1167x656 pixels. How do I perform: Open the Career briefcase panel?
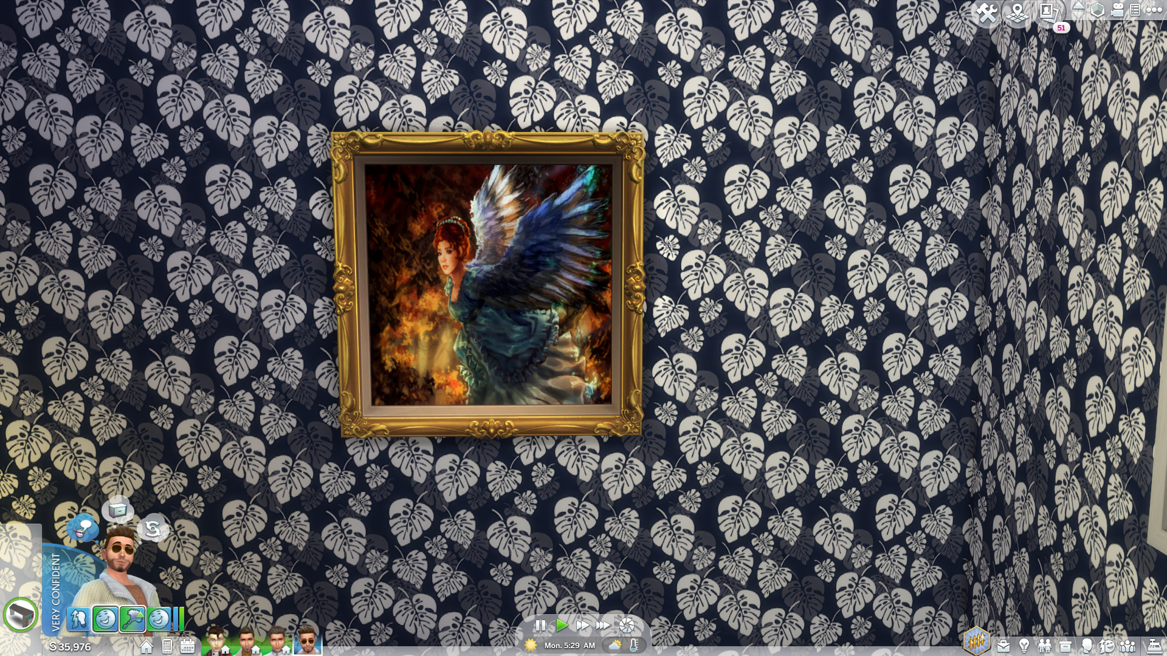[x=1003, y=646]
